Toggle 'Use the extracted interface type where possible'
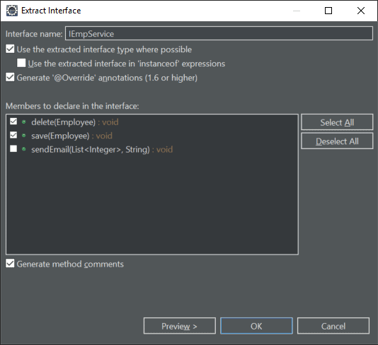Viewport: 378px width, 345px height. [x=10, y=49]
